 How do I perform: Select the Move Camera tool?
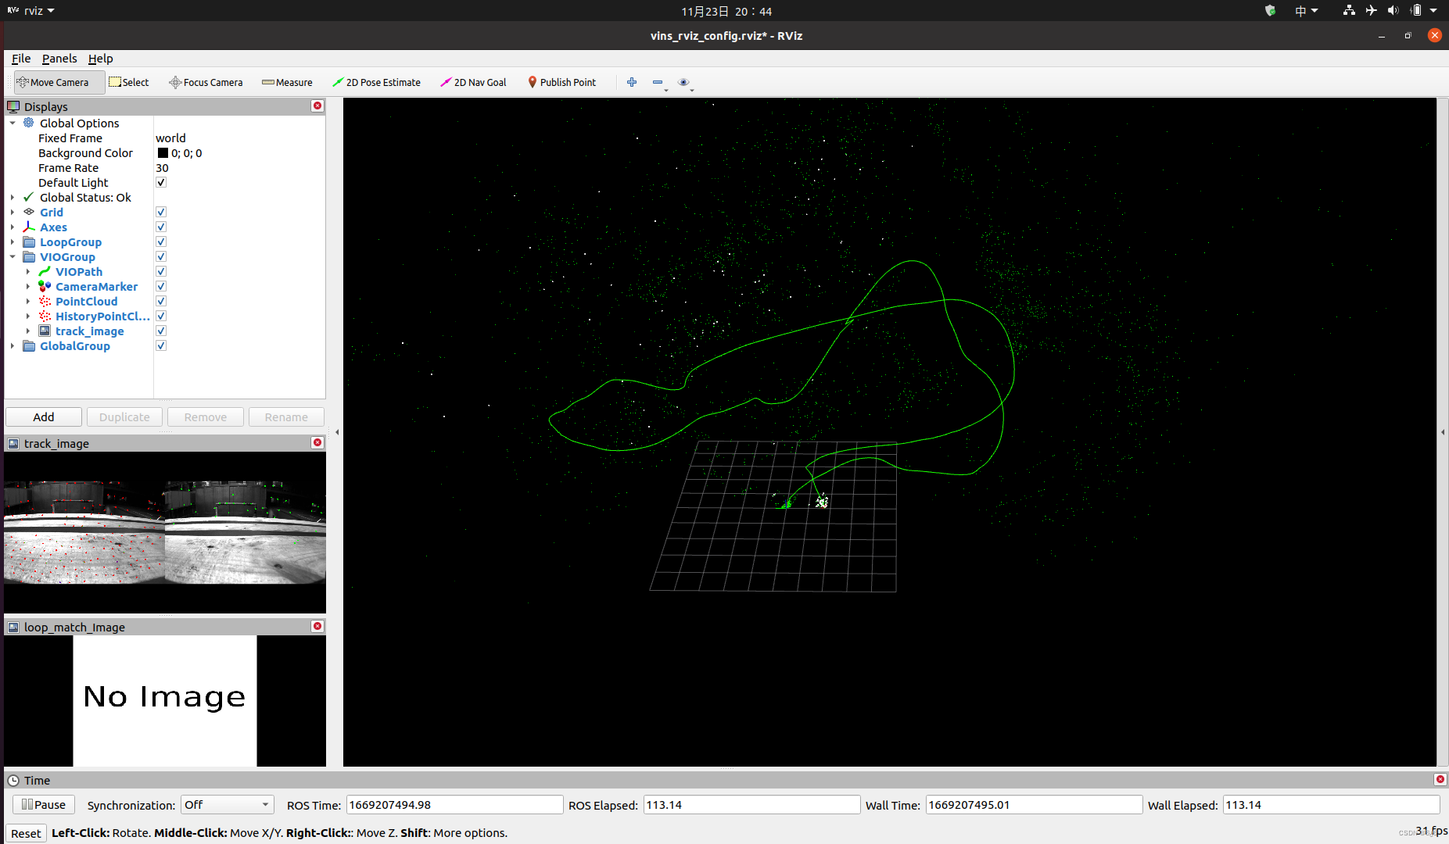(59, 82)
